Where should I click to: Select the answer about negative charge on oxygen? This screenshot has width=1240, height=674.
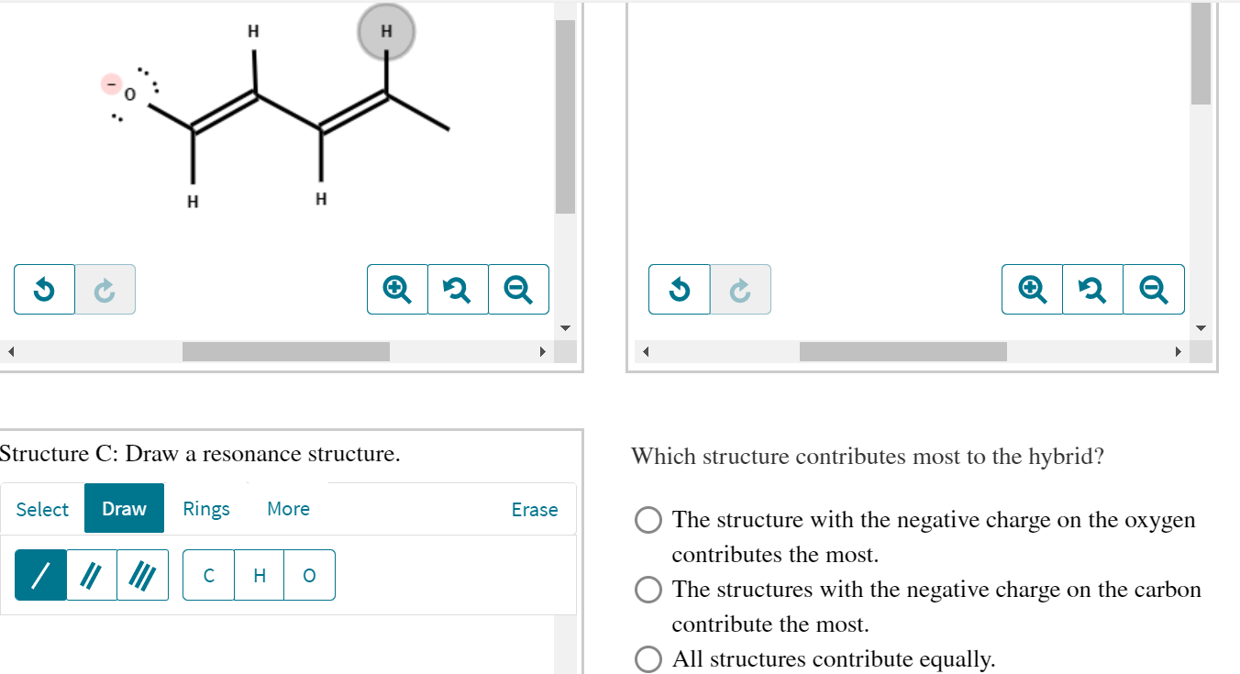648,519
